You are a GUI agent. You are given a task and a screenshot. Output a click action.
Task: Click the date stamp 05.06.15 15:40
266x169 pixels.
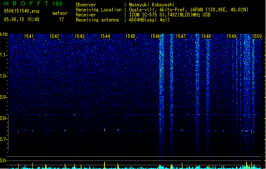coord(22,19)
